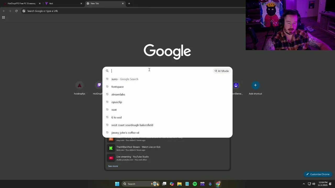
Task: Open Task View from taskbar
Action: (164, 184)
